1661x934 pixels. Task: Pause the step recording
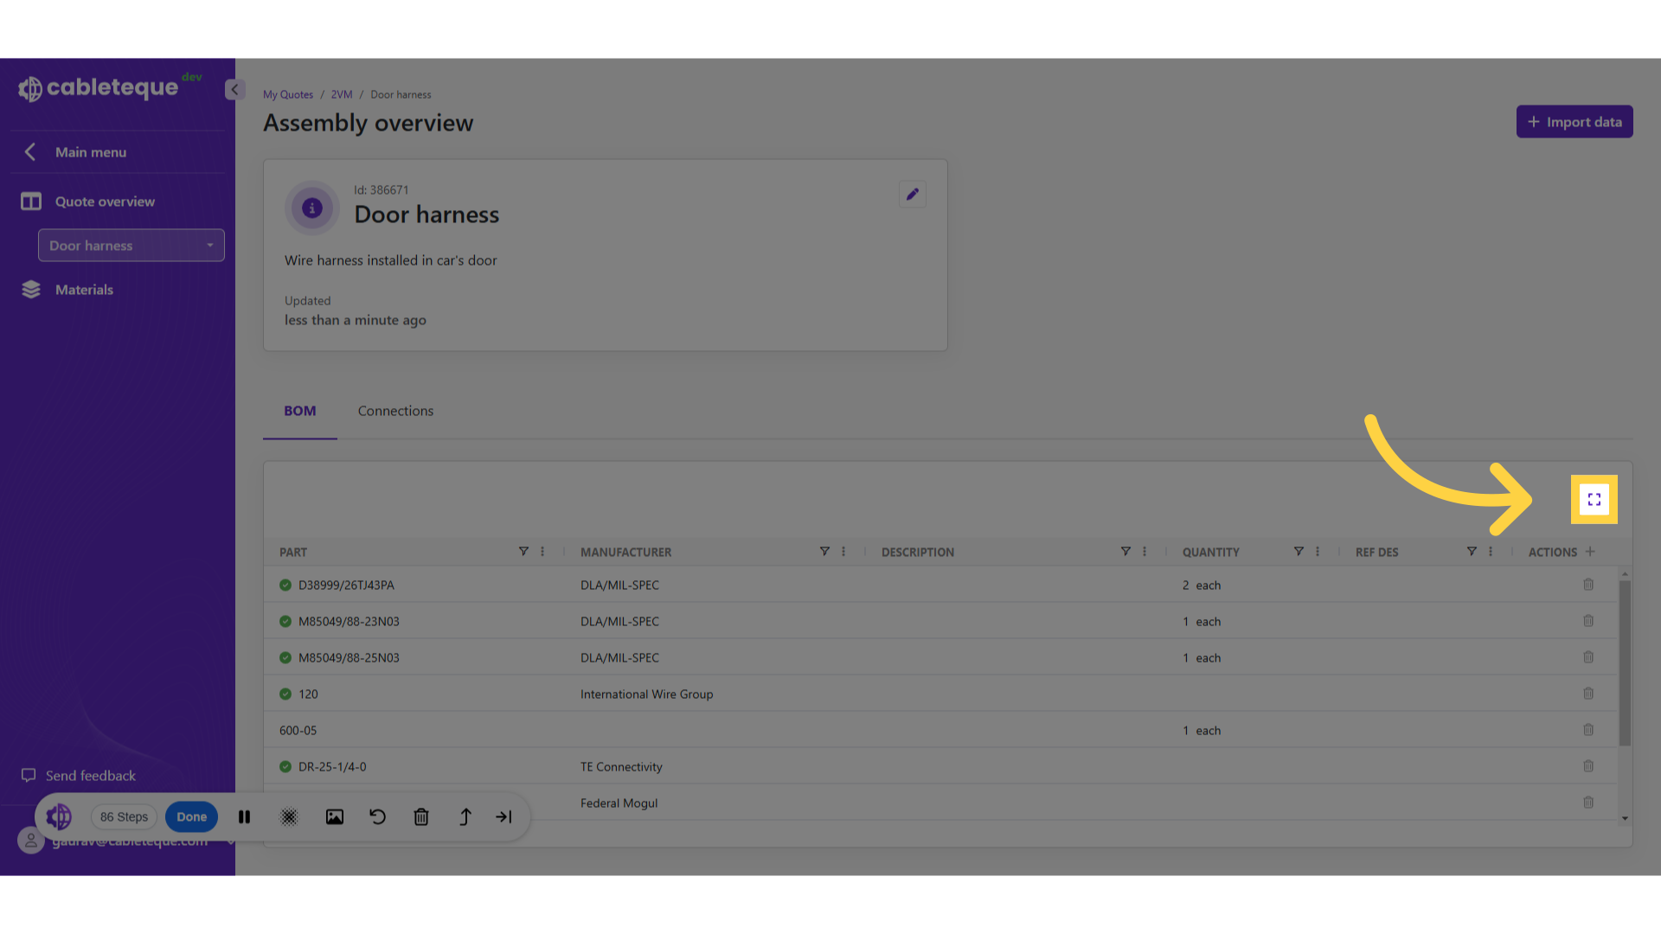[x=245, y=817]
